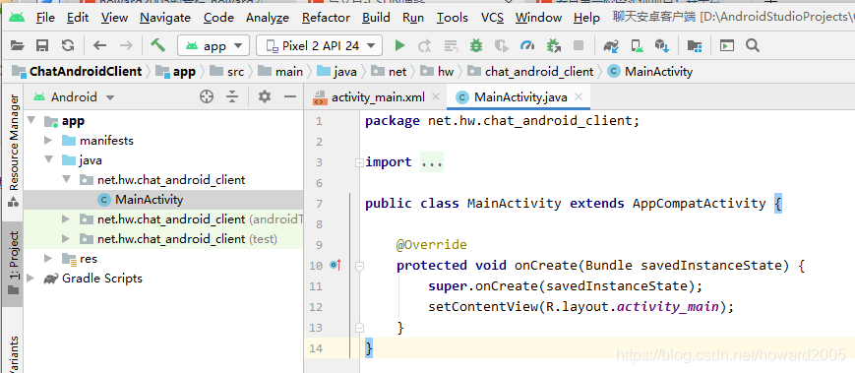
Task: Click the grey Stop square icon
Action: tap(579, 46)
